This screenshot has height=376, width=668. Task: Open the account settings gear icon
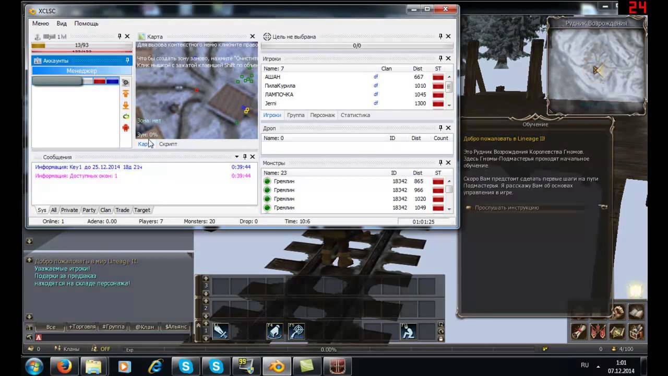point(125,83)
